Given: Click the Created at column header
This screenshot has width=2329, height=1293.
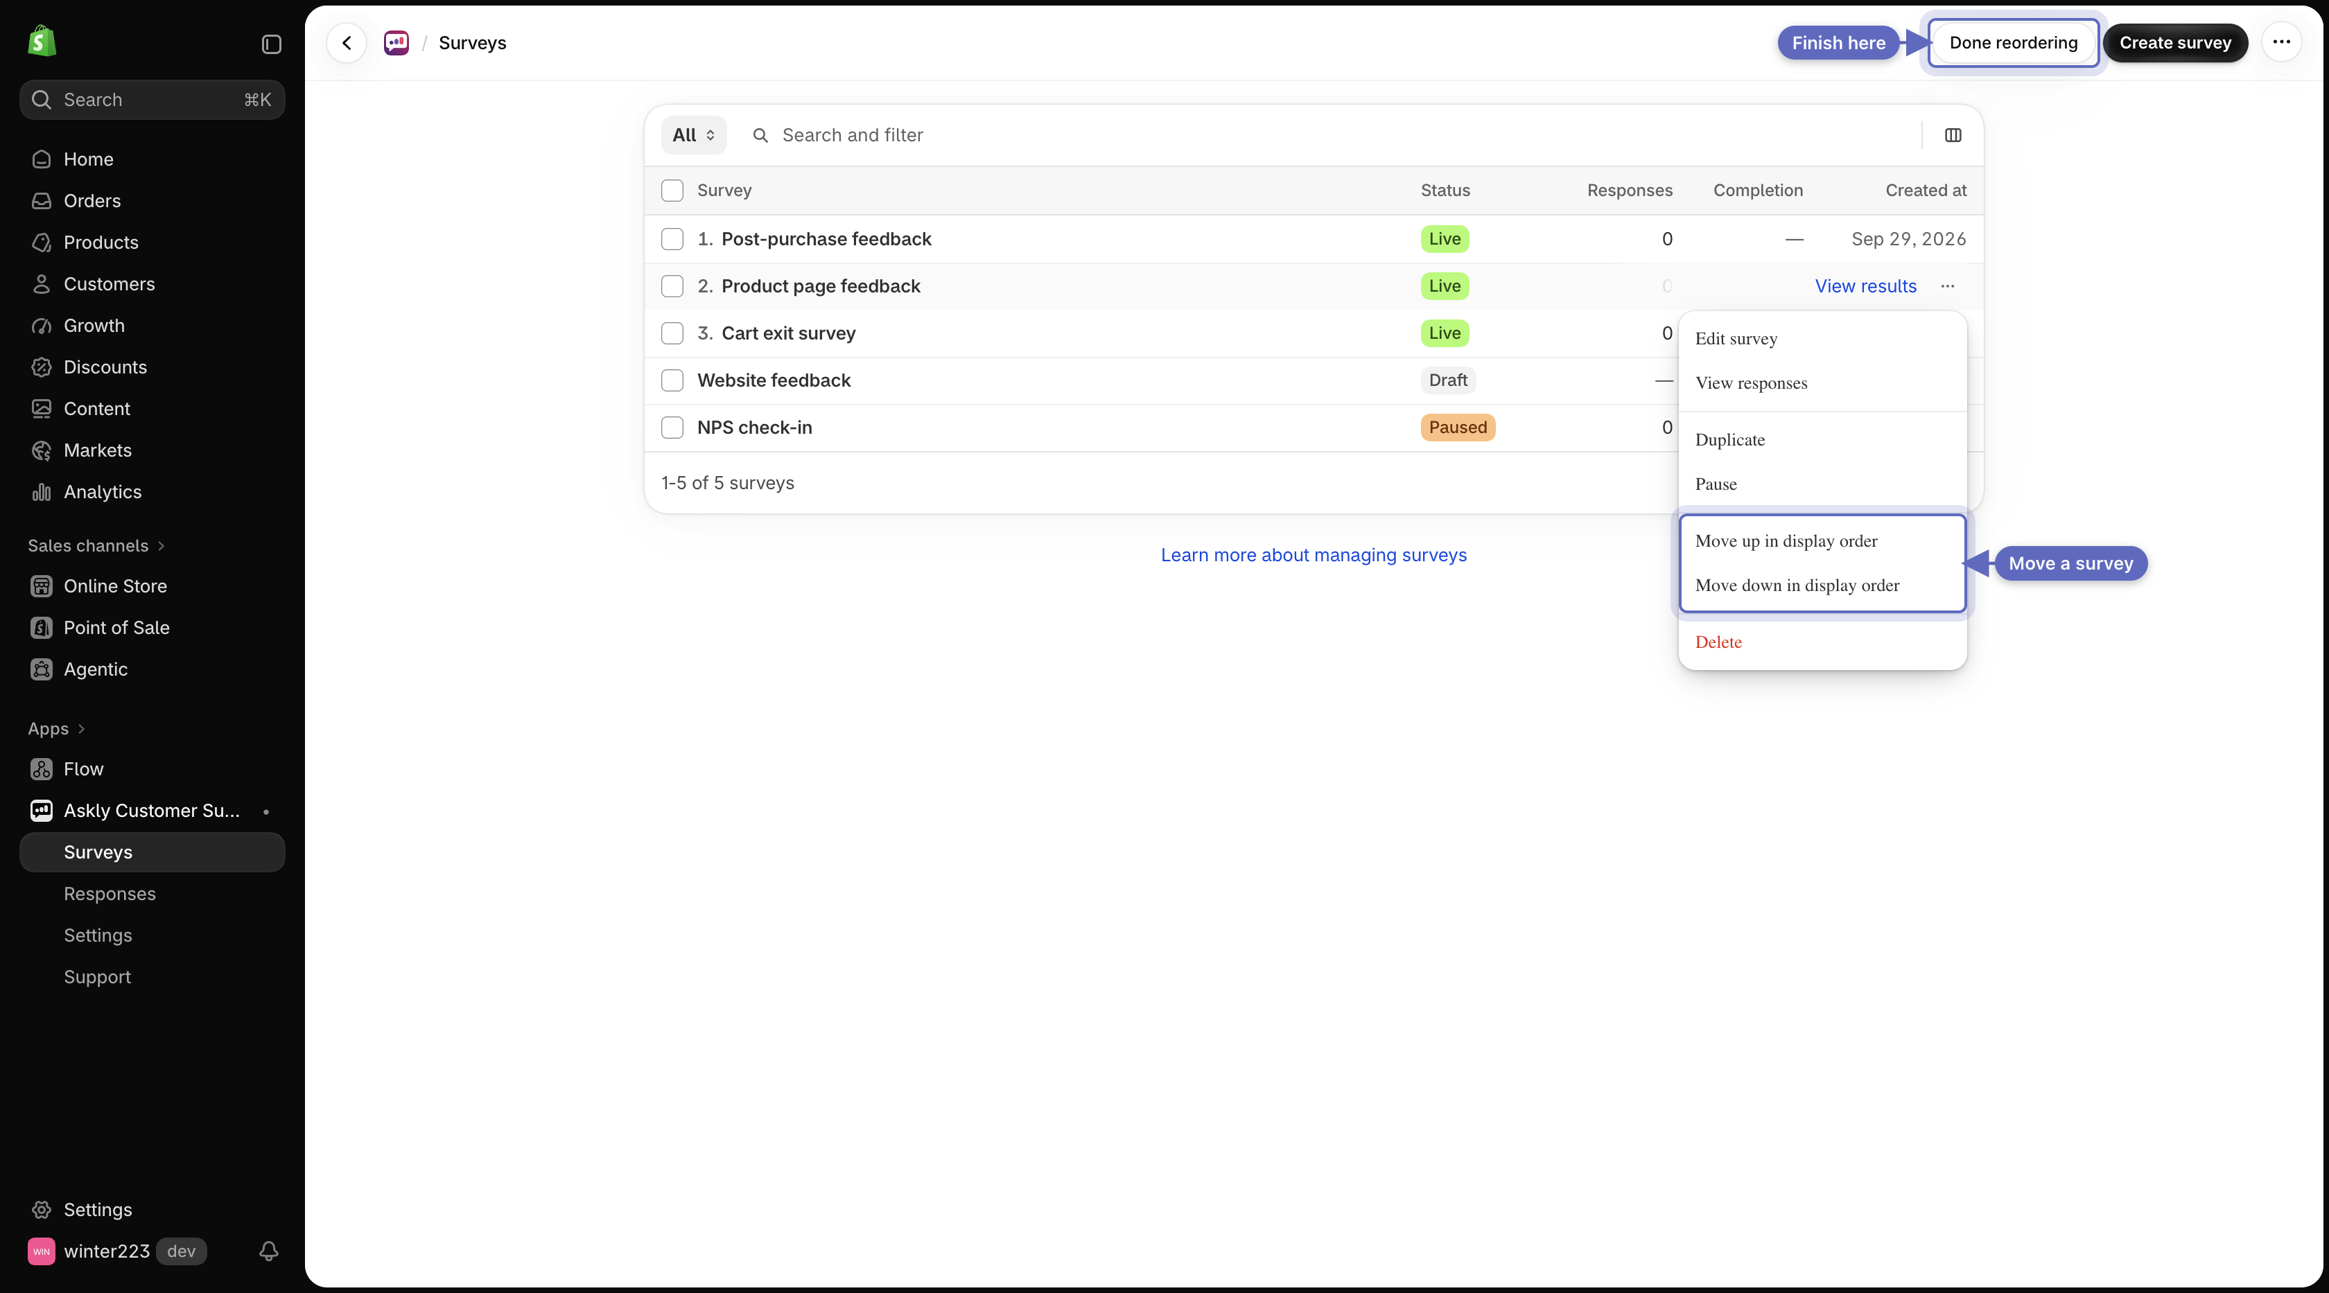Looking at the screenshot, I should pyautogui.click(x=1926, y=190).
